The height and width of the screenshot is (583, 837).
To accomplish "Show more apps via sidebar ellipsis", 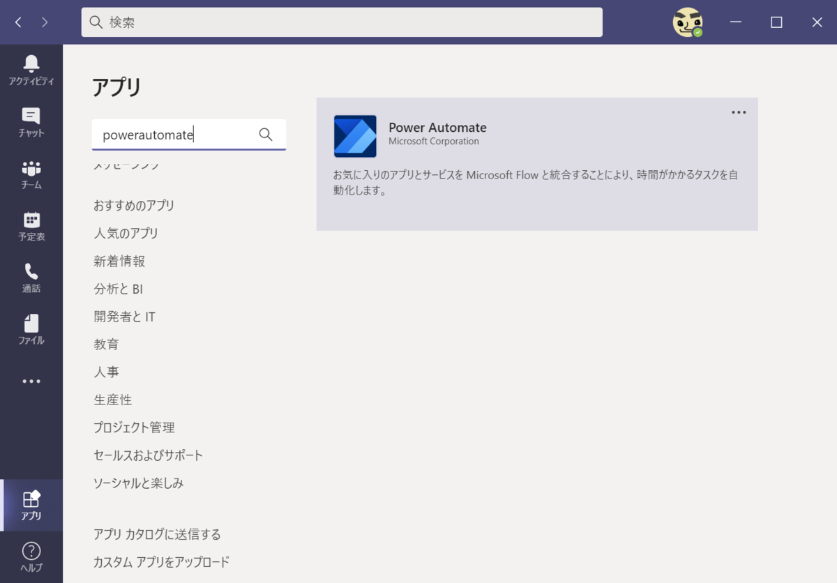I will (x=31, y=381).
